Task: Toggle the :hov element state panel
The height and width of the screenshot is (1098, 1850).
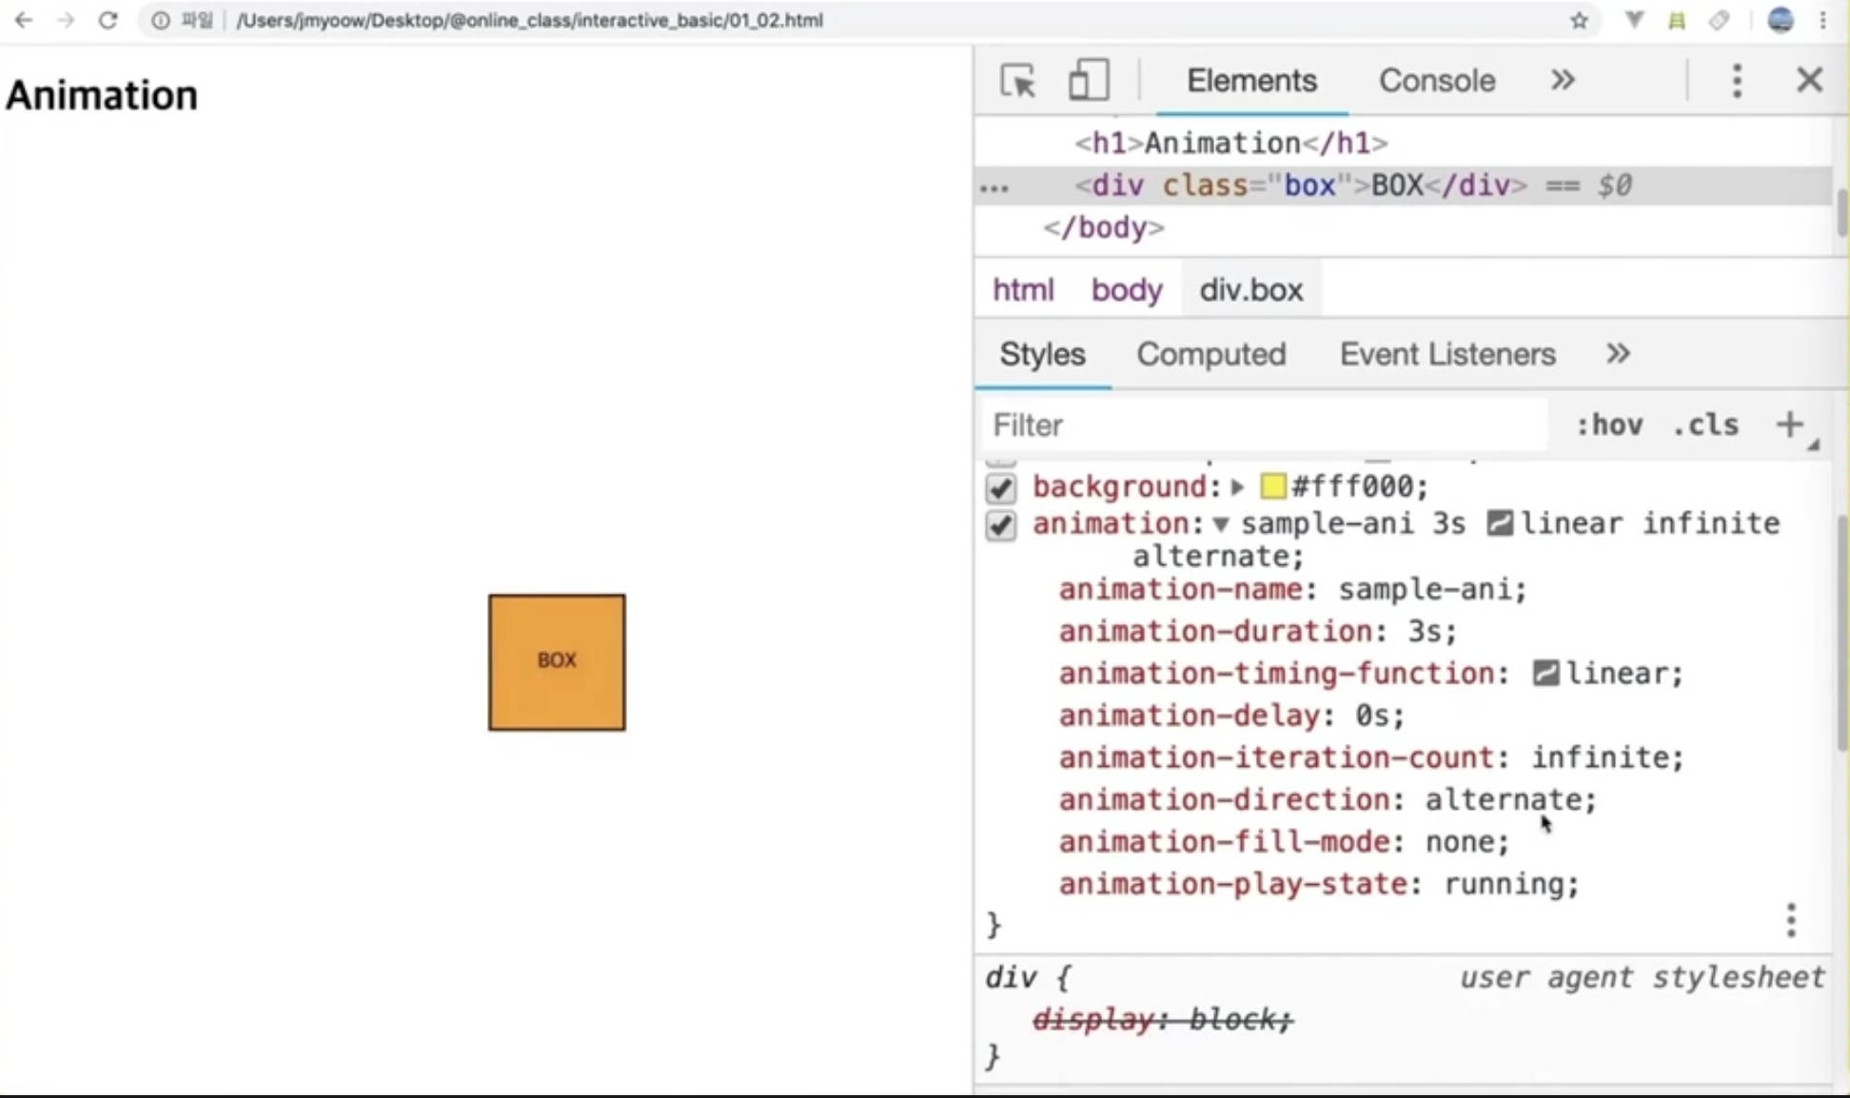Action: [1609, 424]
